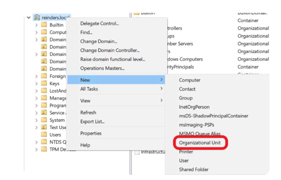281x180 pixels.
Task: Click the Builtin folder icon in left tree
Action: click(x=44, y=25)
